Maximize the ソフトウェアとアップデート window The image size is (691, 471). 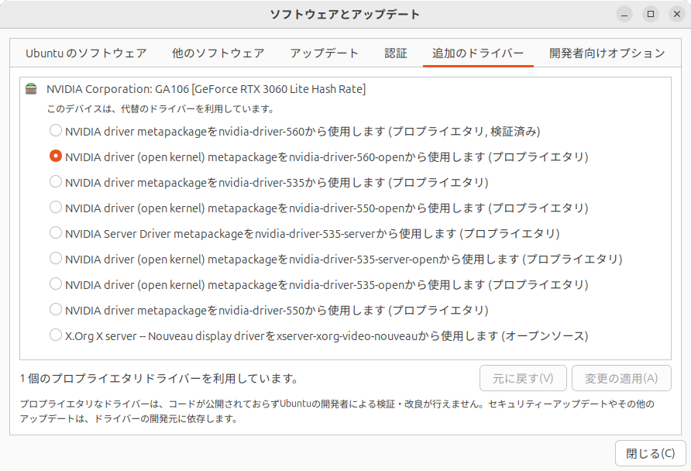tap(651, 14)
